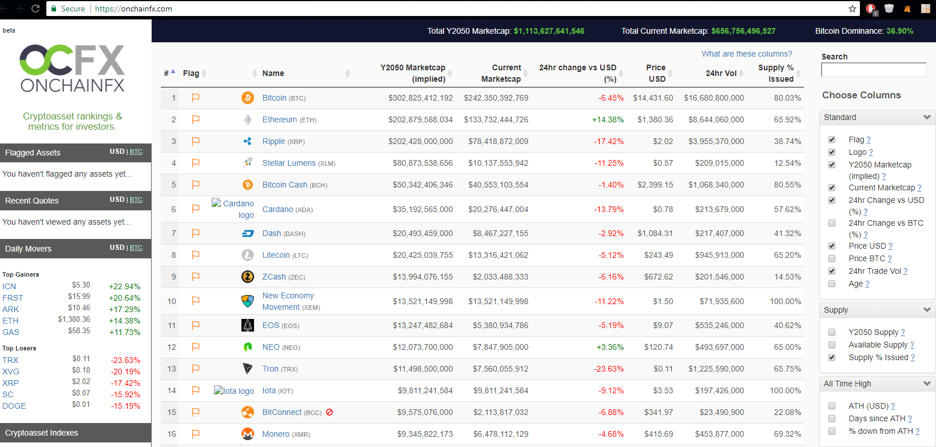This screenshot has width=936, height=447.
Task: Uncheck the Current Marketcap column checkbox
Action: (x=832, y=187)
